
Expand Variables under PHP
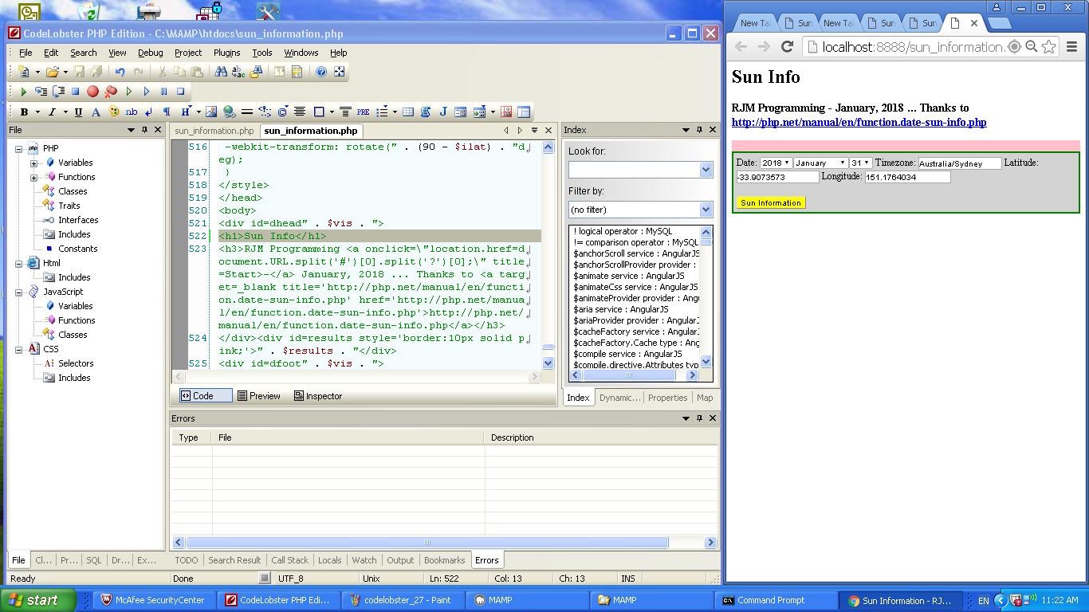pos(34,163)
